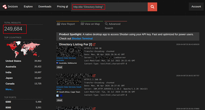Click the South Africa, Cape Town location text
The image size is (205, 110).
70,92
